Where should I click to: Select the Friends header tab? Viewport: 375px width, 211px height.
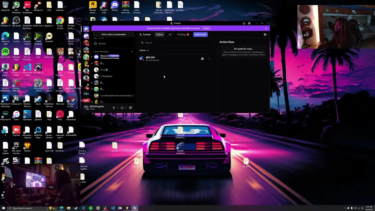(145, 35)
